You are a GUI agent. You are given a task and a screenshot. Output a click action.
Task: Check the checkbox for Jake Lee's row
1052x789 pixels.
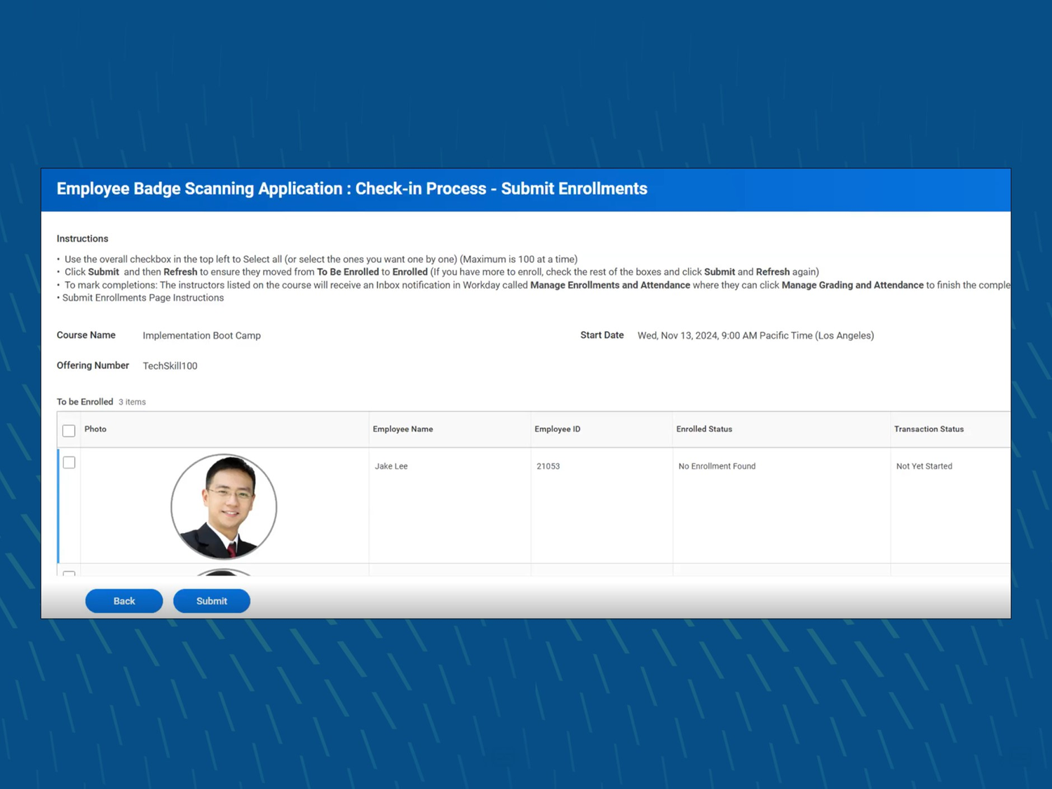coord(68,462)
